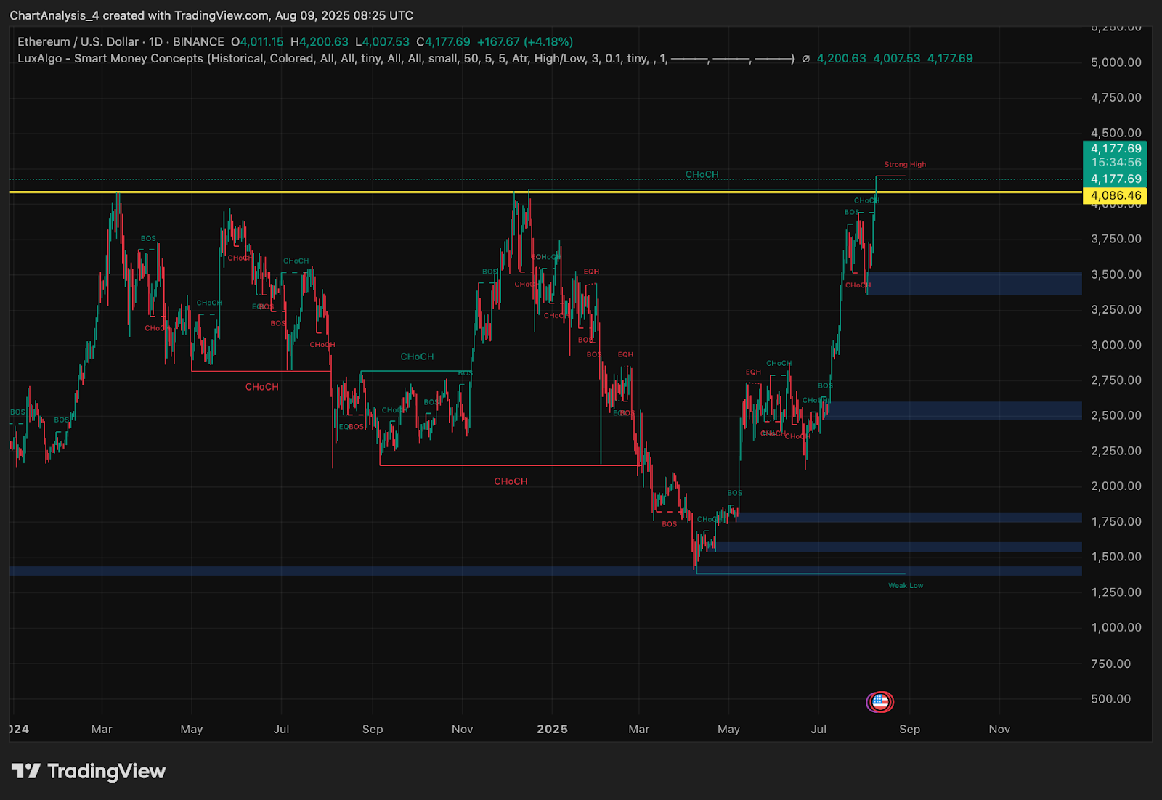Click the 2025 label on time axis
The image size is (1162, 800).
(552, 729)
